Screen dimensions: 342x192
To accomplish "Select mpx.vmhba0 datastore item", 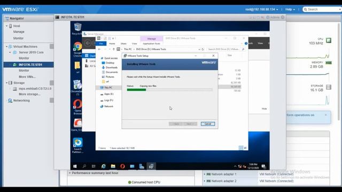I will click(x=35, y=89).
